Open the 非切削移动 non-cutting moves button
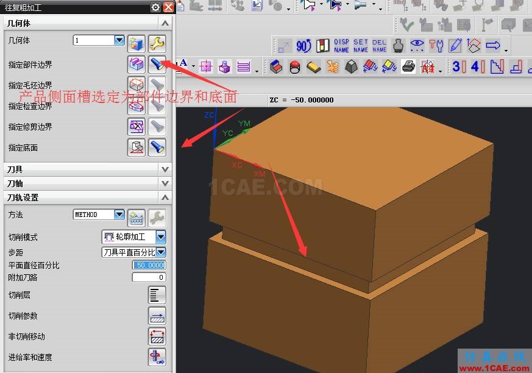Image resolution: width=532 pixels, height=373 pixels. (x=157, y=336)
